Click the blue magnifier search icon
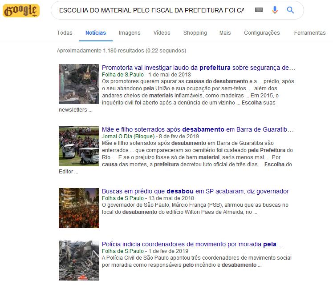The image size is (333, 293). (x=290, y=10)
